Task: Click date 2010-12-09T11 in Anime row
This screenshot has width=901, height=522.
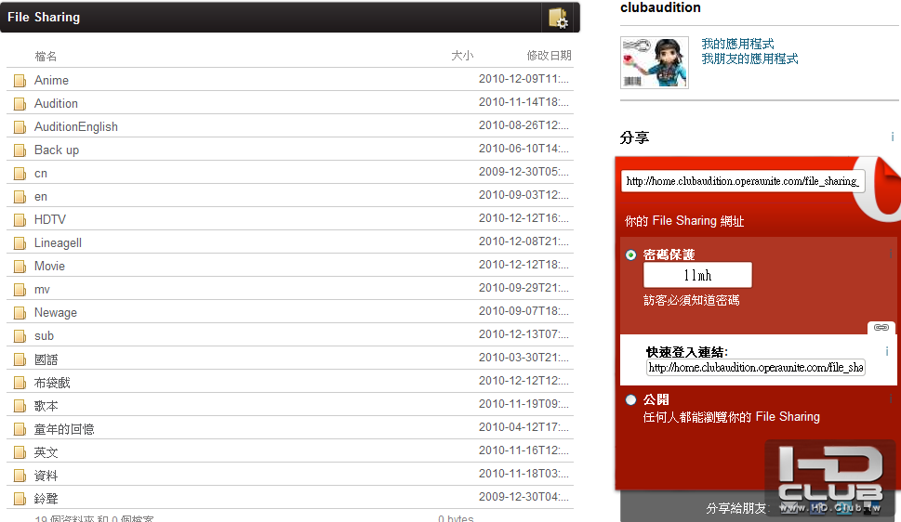Action: [x=523, y=79]
